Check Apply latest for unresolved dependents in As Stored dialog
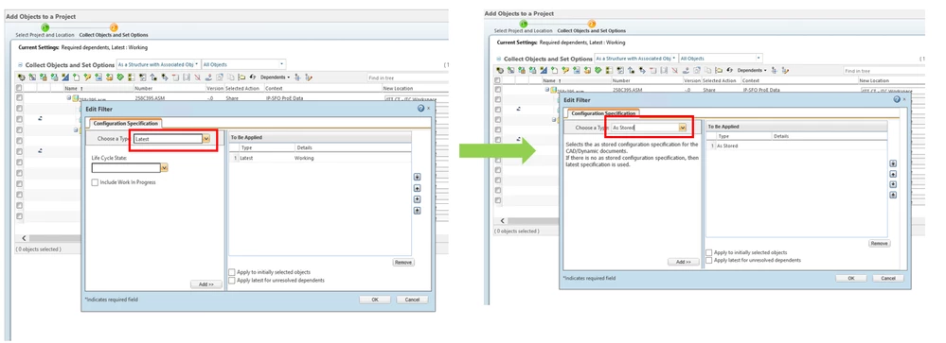The image size is (946, 343). click(708, 261)
